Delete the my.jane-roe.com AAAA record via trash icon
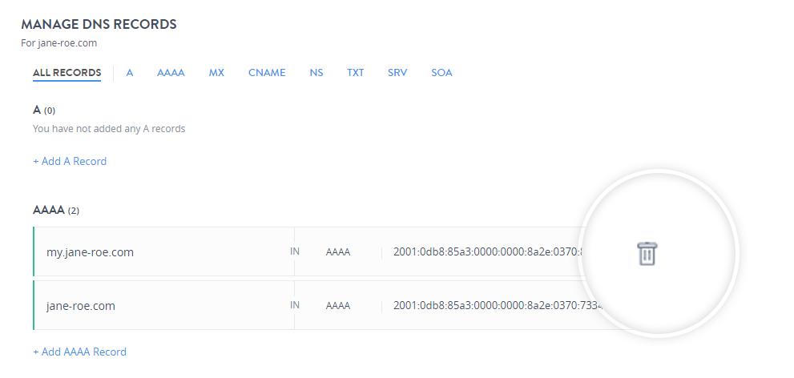794x378 pixels. [647, 253]
